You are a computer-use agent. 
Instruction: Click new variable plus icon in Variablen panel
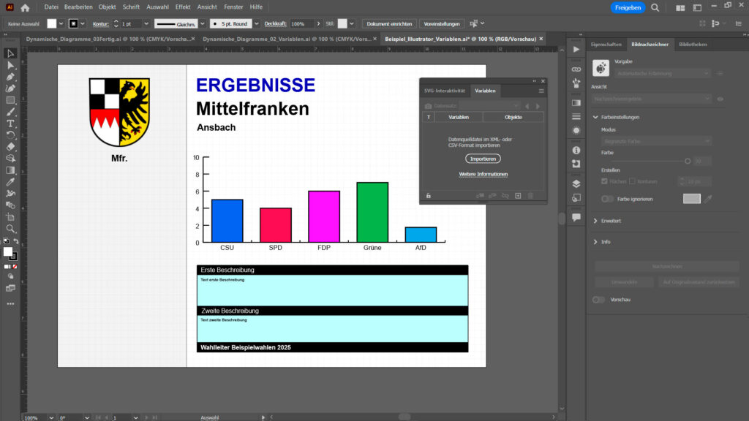(x=518, y=196)
